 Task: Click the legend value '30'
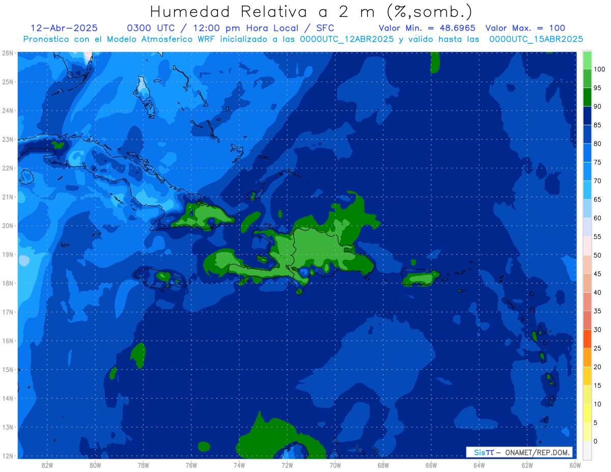point(597,329)
